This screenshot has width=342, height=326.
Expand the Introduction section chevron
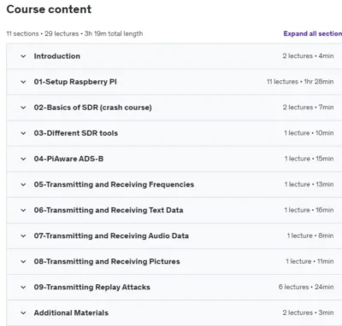23,56
